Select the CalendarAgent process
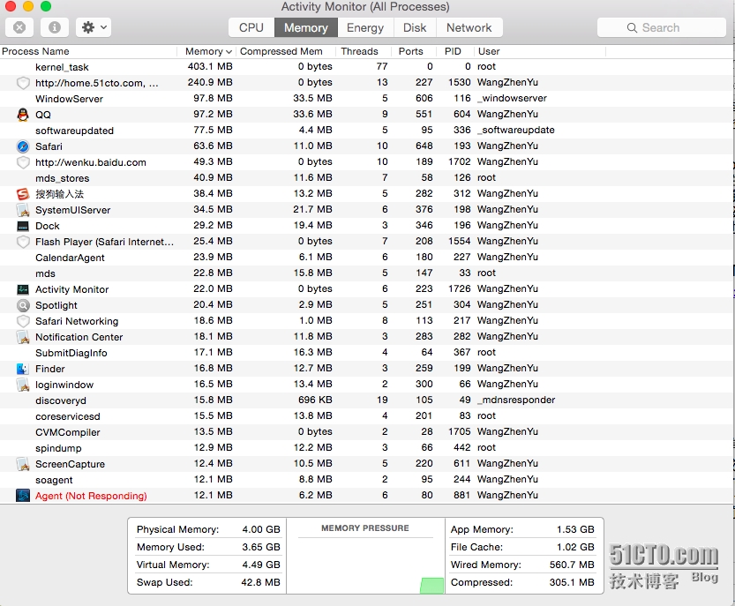 tap(365, 258)
